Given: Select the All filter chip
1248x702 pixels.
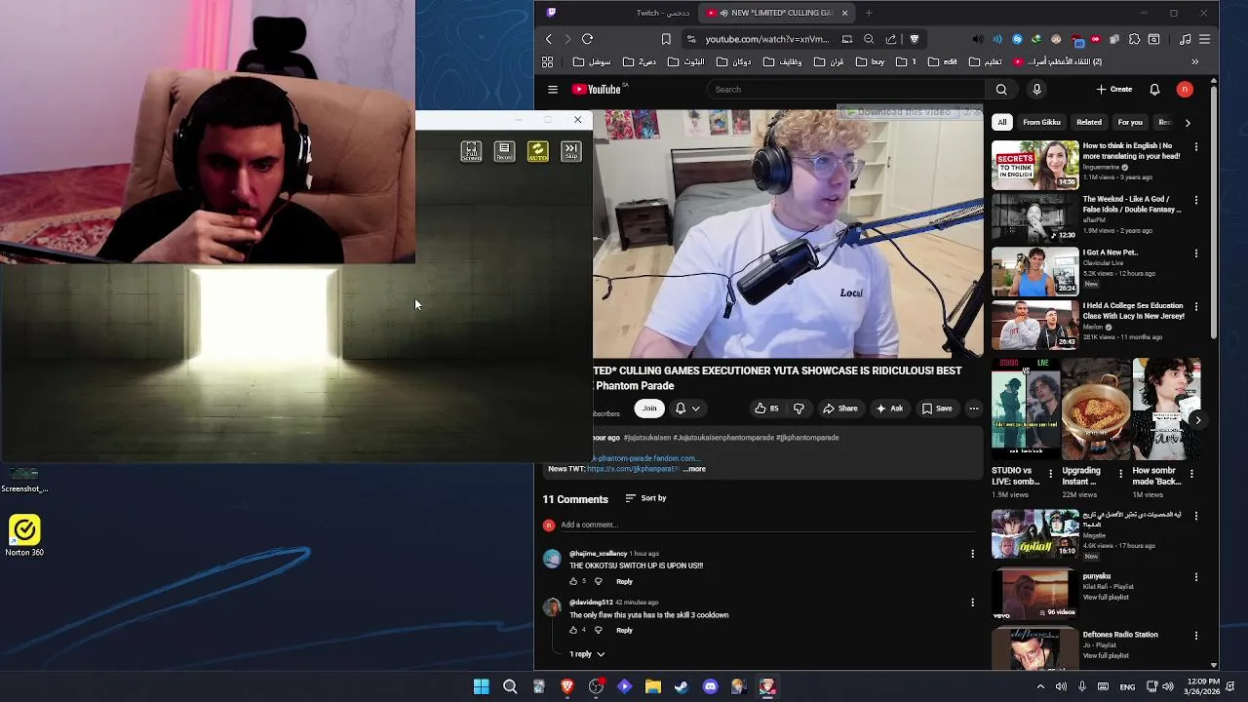Looking at the screenshot, I should (x=1001, y=123).
